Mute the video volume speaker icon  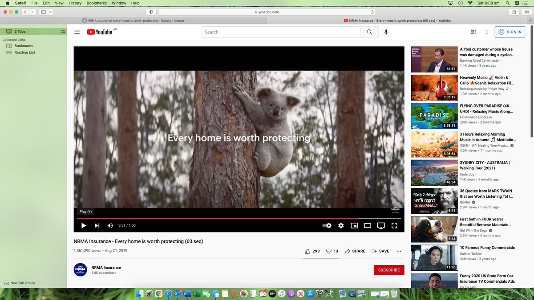point(110,225)
